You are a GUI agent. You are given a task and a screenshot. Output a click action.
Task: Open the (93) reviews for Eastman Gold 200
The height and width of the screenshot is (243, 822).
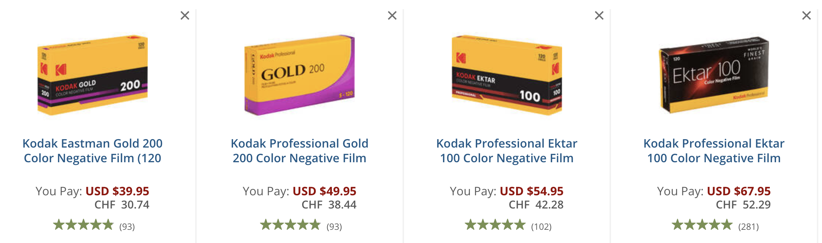[x=127, y=226]
